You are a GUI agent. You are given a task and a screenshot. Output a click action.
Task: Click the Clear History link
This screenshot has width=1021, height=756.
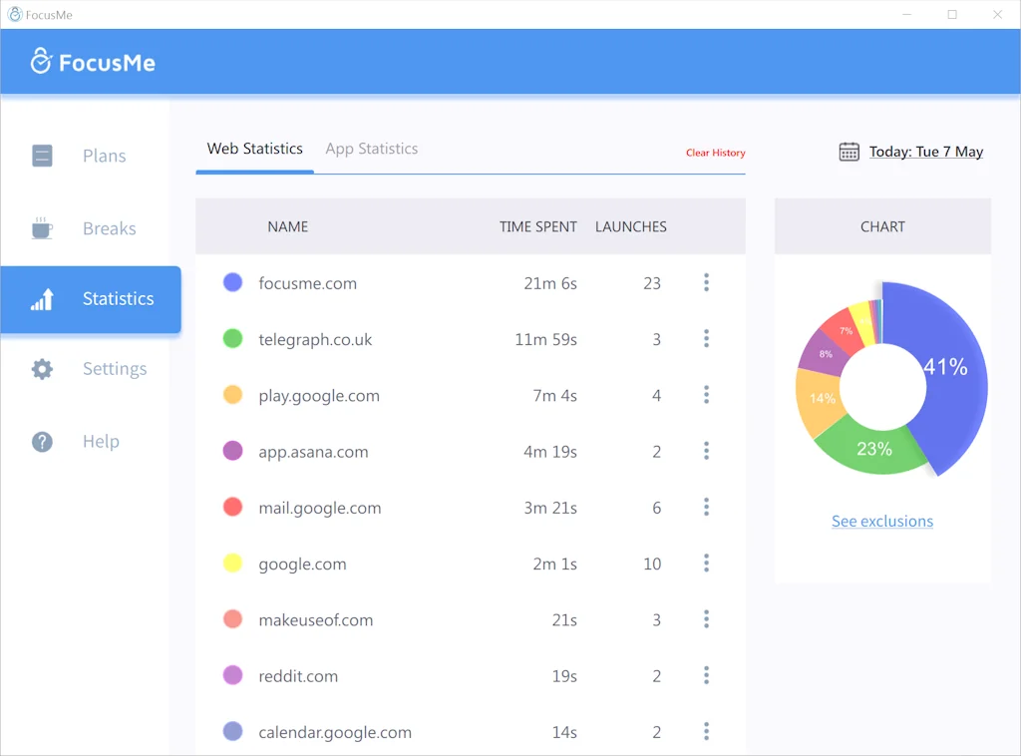pyautogui.click(x=715, y=153)
